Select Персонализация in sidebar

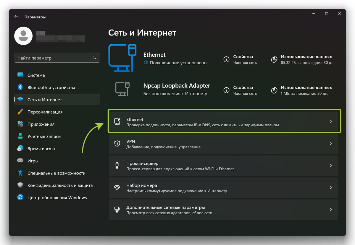57,112
